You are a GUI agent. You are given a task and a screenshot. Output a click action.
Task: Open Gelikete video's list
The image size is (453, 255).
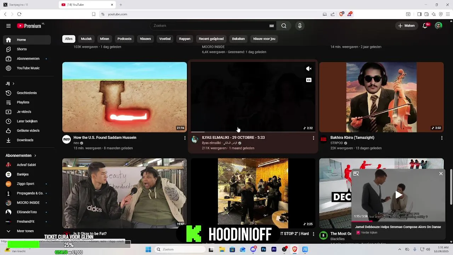(27, 131)
